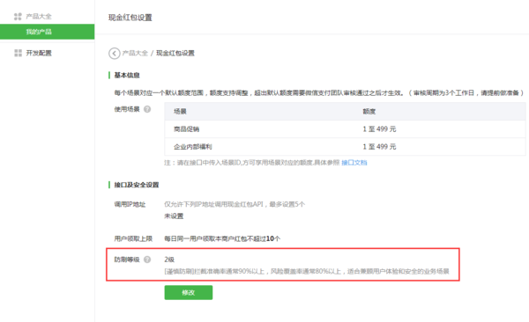The image size is (529, 322).
Task: Click the 2级 anti-abuse level value
Action: pos(169,260)
